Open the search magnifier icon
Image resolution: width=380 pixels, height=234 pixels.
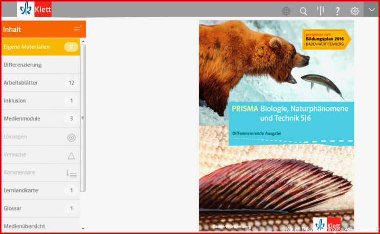click(x=303, y=11)
